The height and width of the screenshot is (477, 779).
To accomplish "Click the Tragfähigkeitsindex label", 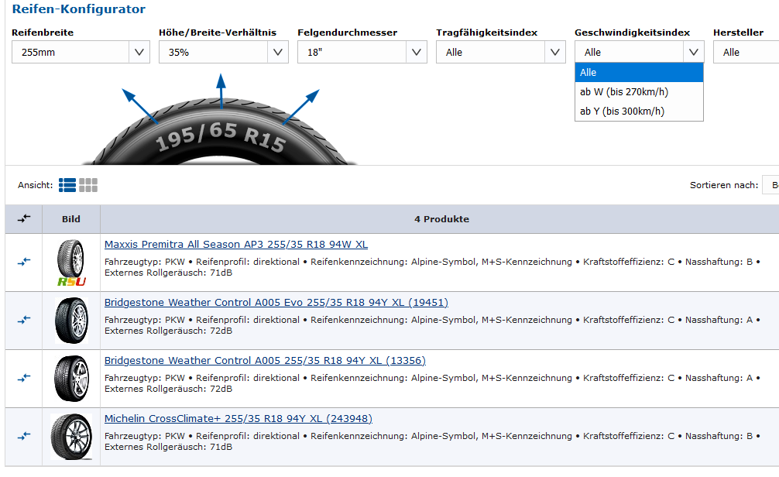I will 487,33.
